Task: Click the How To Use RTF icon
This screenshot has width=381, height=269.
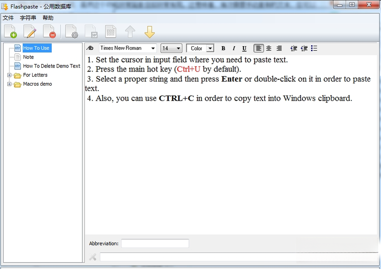Action: point(18,48)
